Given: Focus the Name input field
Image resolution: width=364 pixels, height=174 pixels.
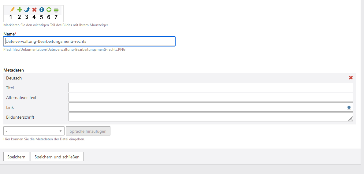Looking at the screenshot, I should pyautogui.click(x=89, y=41).
